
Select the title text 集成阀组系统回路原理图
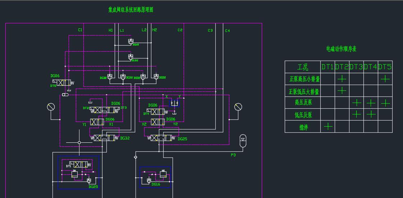(131, 10)
